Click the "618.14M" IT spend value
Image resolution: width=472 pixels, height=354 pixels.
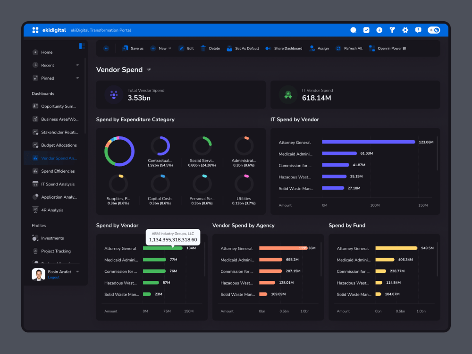click(x=316, y=98)
